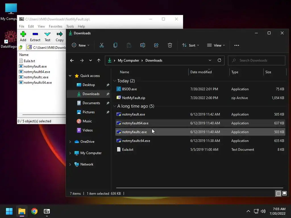Expand the address bar history dropdown

pyautogui.click(x=210, y=60)
